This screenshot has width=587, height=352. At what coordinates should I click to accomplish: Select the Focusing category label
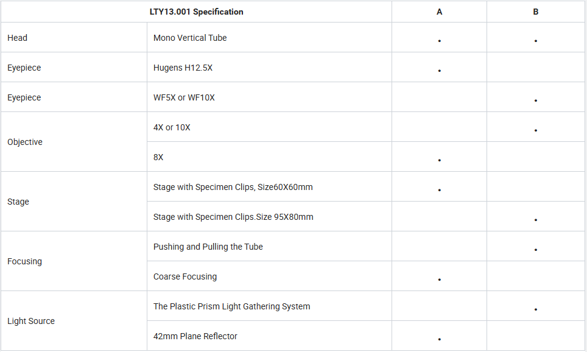coord(24,261)
